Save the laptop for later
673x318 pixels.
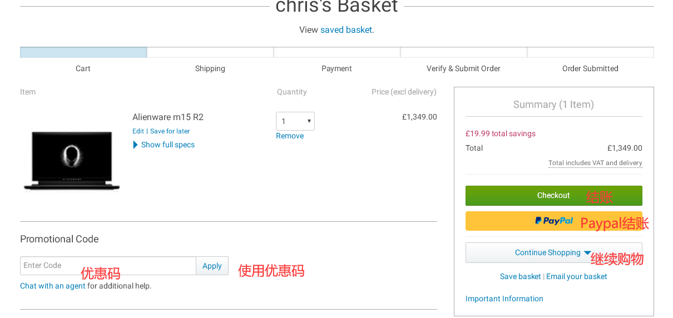[x=170, y=131]
